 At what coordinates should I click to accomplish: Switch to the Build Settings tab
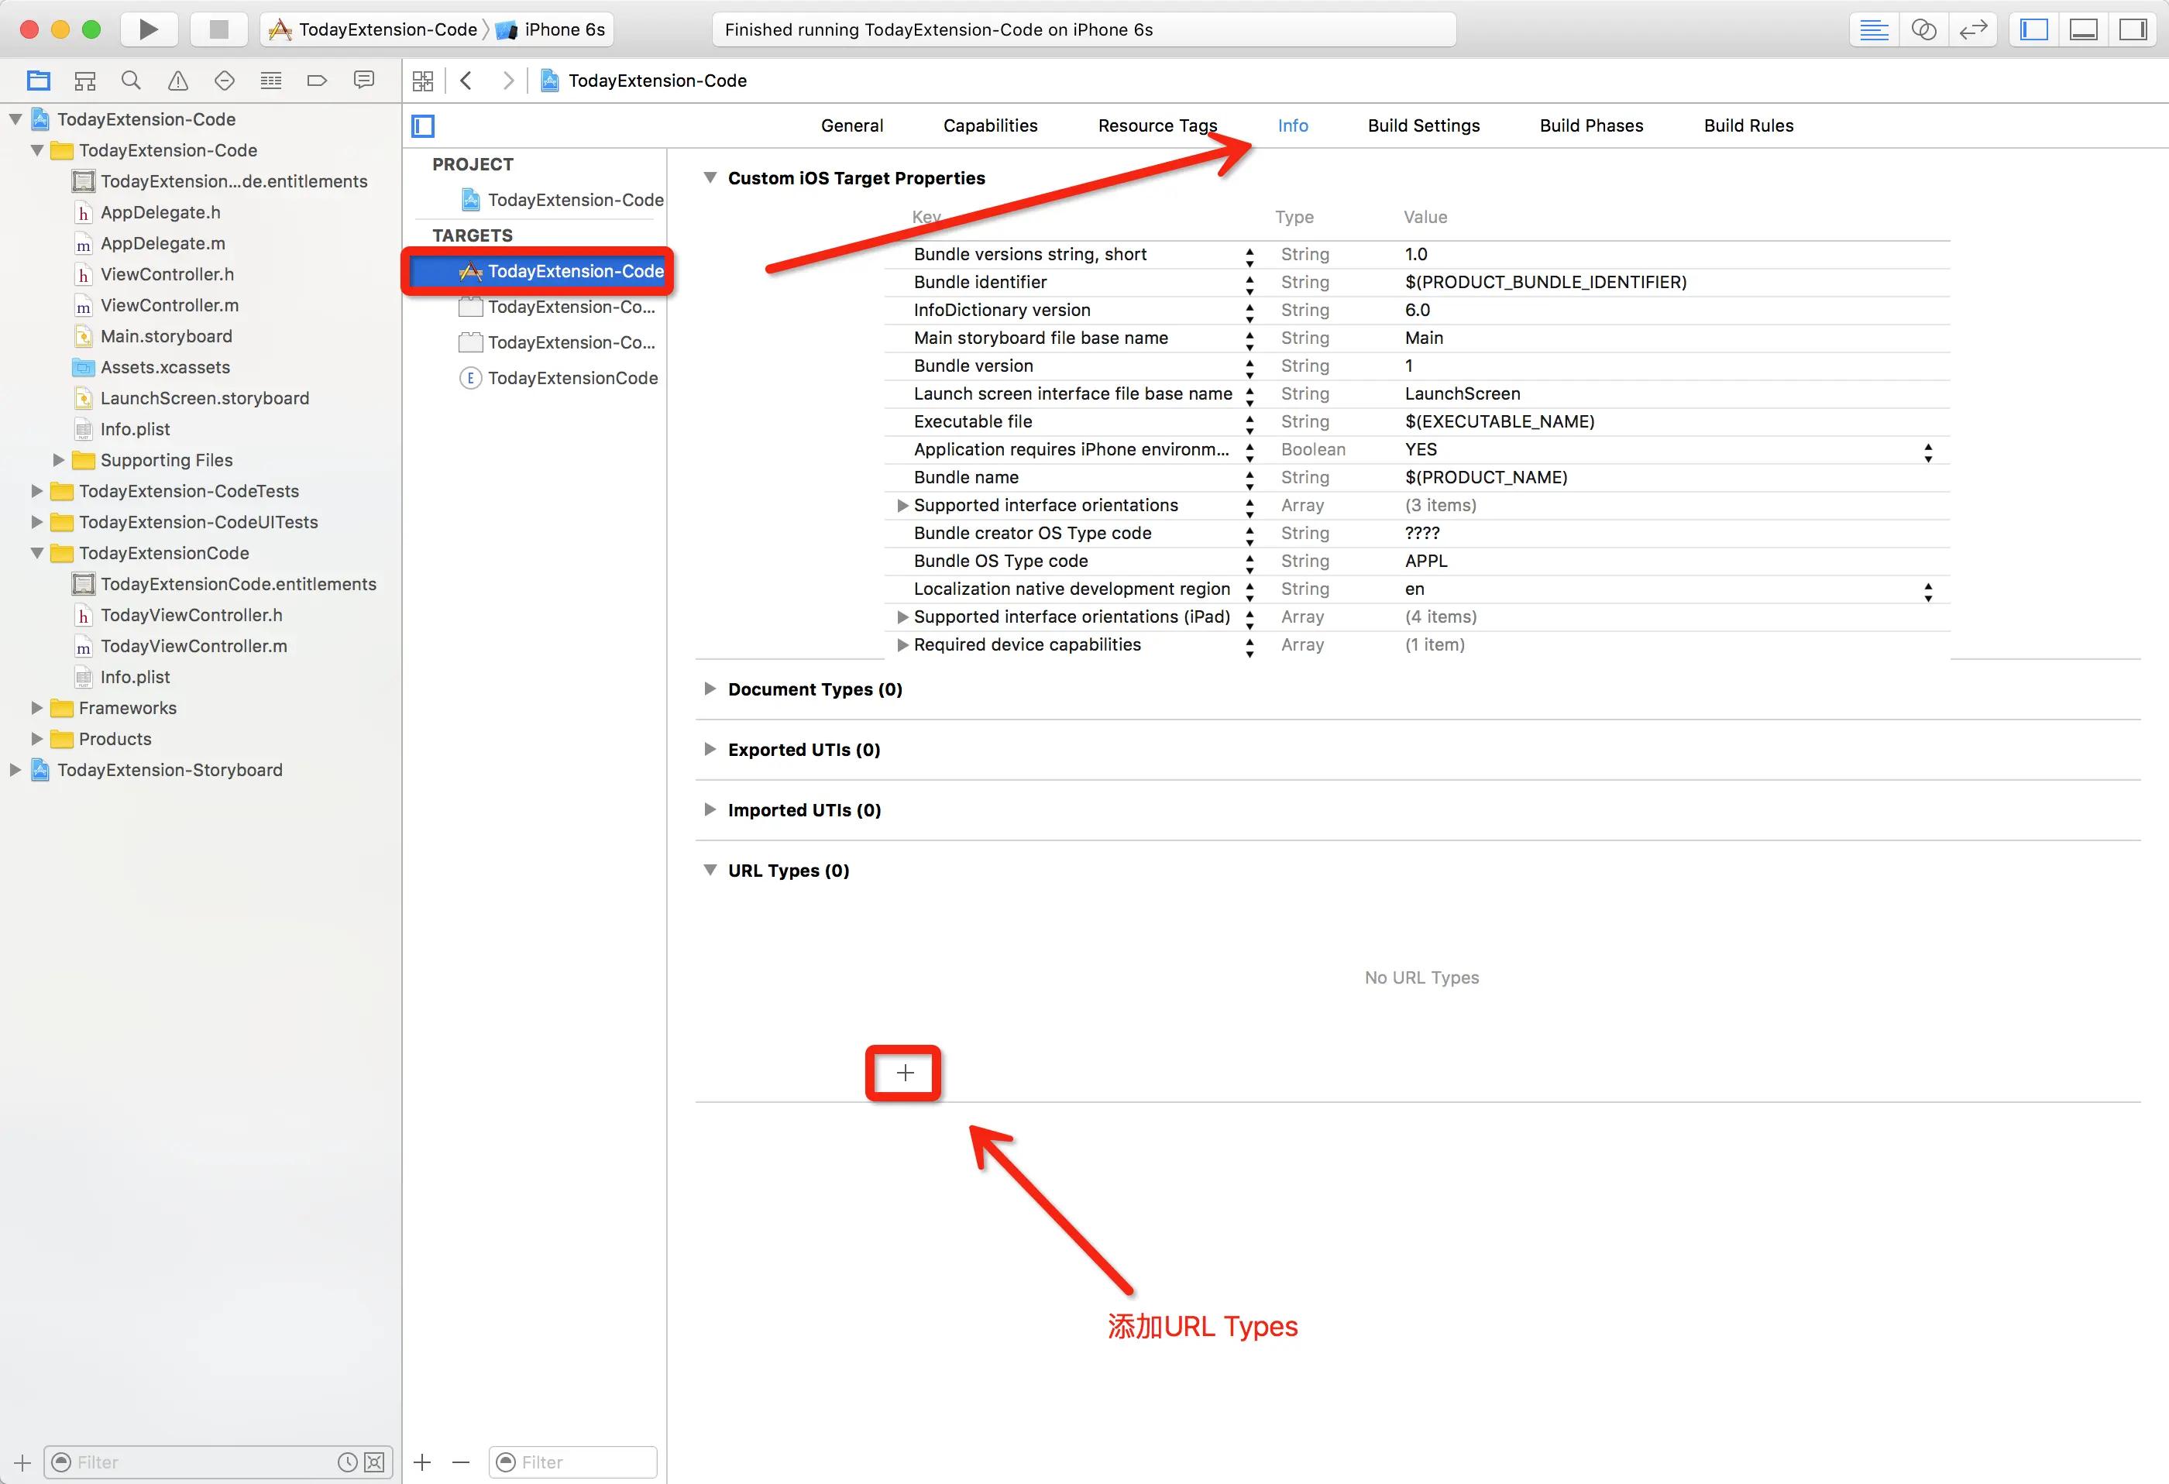click(x=1423, y=125)
